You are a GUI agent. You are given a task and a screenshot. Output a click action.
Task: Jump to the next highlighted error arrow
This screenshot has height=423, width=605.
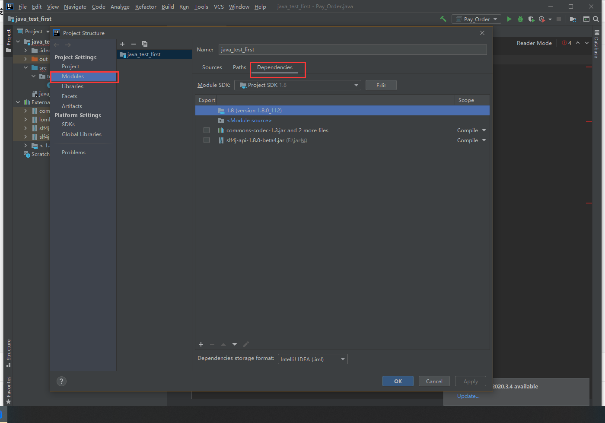coord(587,43)
